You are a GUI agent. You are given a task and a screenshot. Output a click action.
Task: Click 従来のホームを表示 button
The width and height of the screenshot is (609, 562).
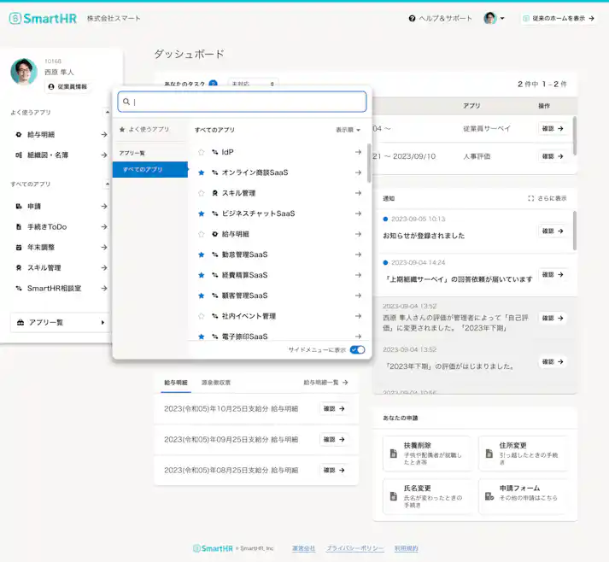click(559, 18)
